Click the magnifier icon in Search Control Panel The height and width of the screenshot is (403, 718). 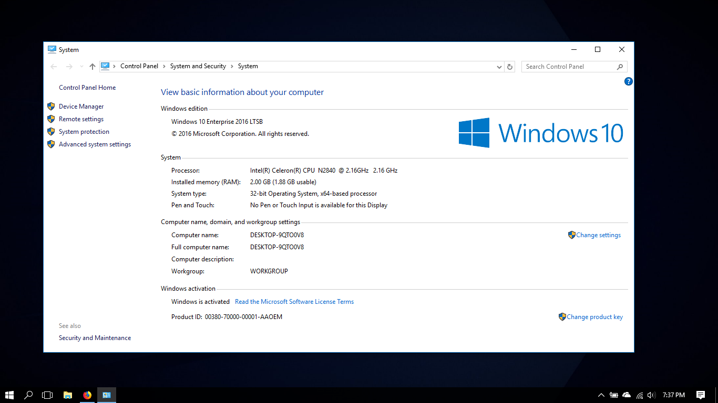[620, 67]
